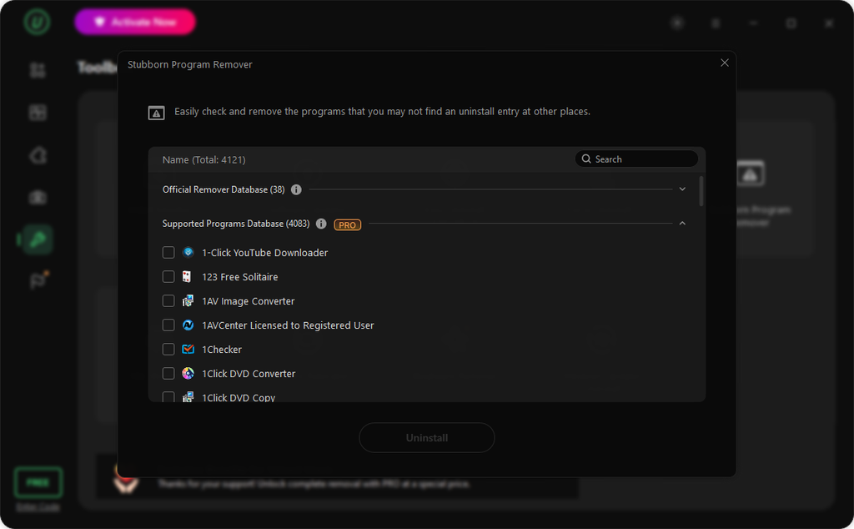Screen dimensions: 854x529
Task: Enable the 1AVCenter Licensed to Registered User checkbox
Action: (168, 325)
